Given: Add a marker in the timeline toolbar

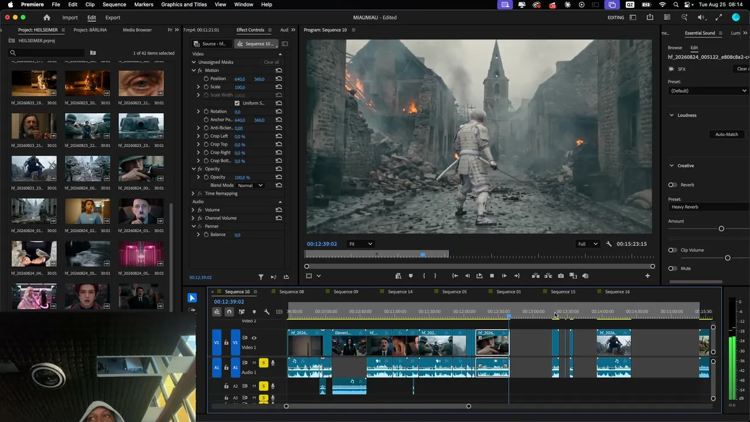Looking at the screenshot, I should click(254, 312).
